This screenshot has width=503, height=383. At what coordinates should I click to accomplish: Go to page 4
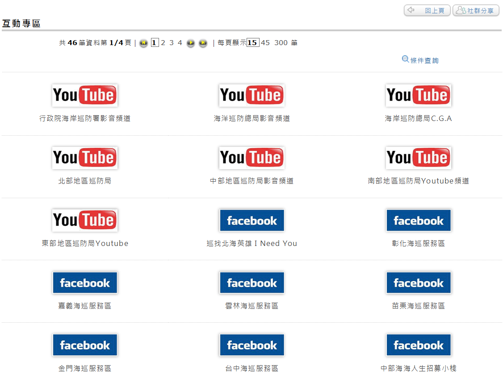[180, 42]
